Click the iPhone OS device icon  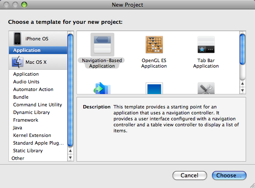point(17,39)
